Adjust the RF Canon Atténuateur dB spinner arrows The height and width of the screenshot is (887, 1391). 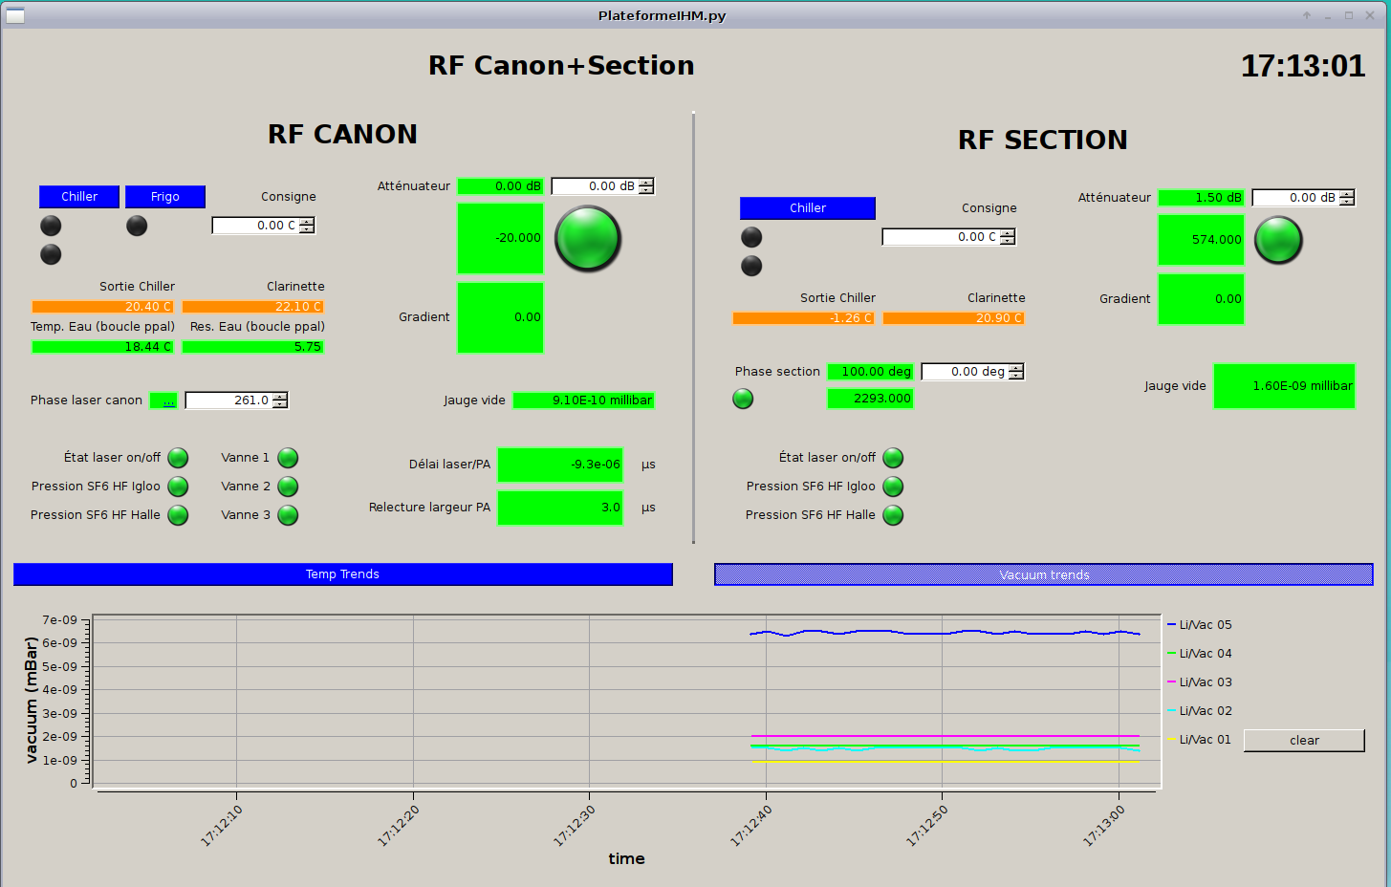click(x=646, y=186)
